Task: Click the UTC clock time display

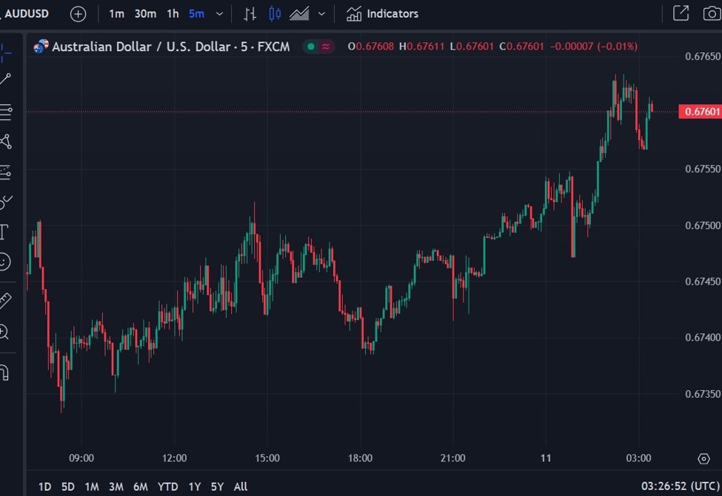Action: 679,486
